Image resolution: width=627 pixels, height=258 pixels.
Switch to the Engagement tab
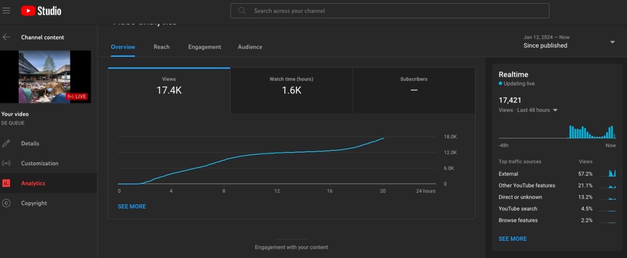click(205, 47)
